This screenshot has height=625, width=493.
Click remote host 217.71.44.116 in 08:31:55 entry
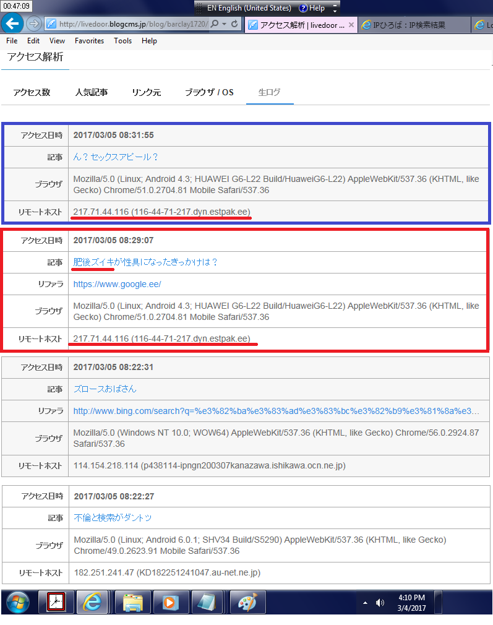162,212
